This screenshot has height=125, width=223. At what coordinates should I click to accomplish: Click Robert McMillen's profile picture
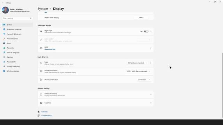tap(5, 10)
